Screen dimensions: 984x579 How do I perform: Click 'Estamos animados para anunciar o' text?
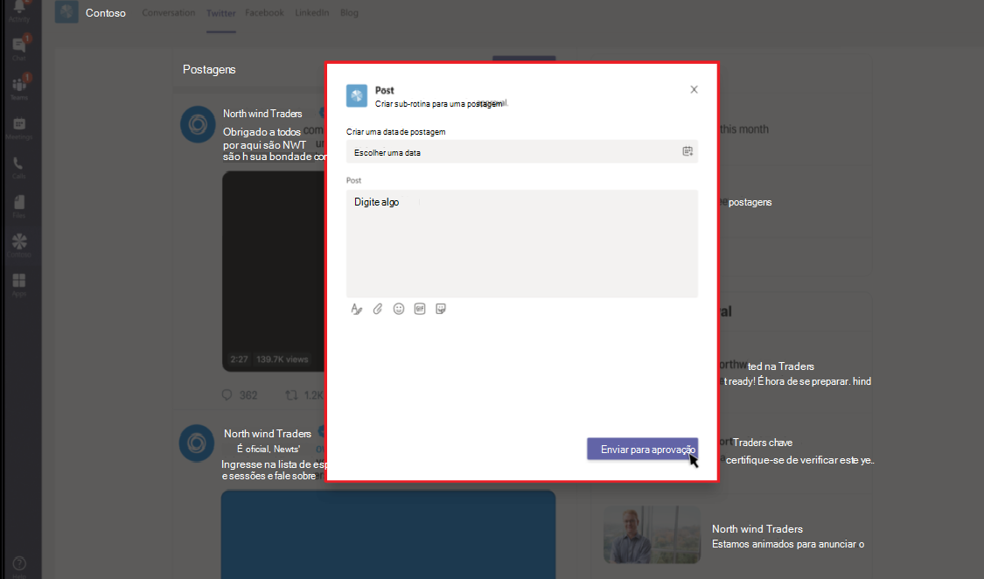pyautogui.click(x=788, y=544)
